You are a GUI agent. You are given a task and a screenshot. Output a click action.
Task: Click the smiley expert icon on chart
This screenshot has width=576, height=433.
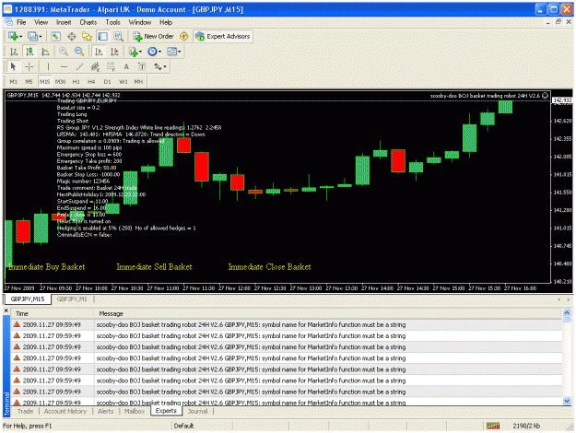(546, 96)
